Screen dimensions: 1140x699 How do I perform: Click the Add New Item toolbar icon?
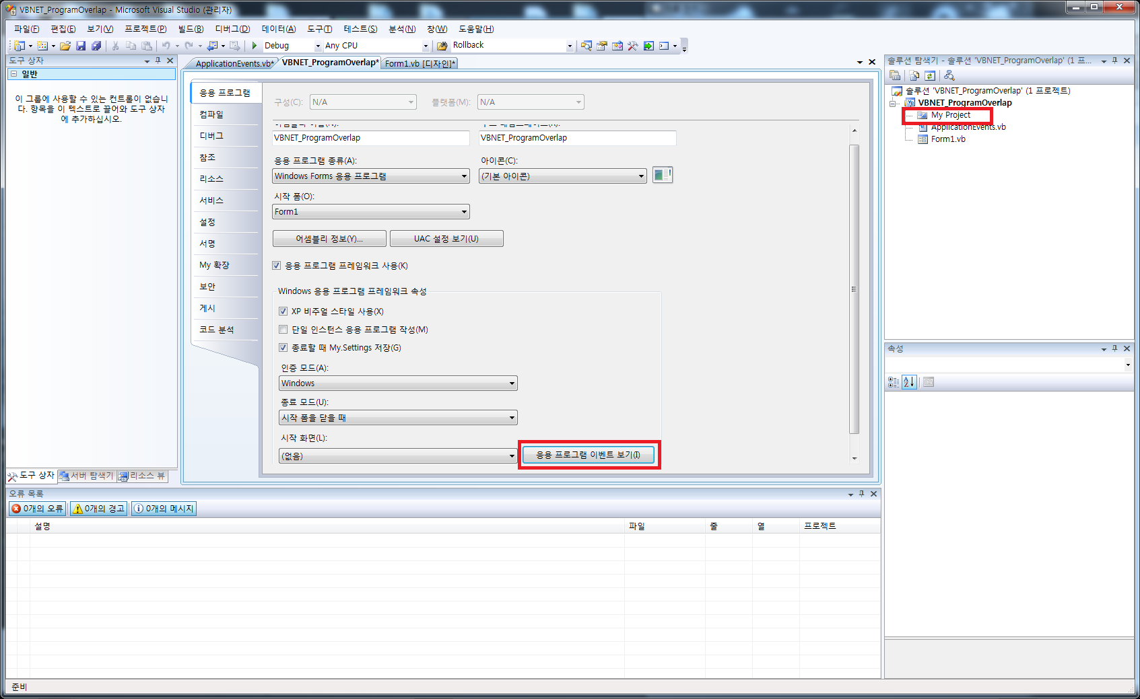point(42,46)
